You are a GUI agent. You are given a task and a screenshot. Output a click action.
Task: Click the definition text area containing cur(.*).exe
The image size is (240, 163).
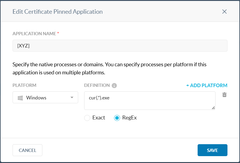[150, 101]
